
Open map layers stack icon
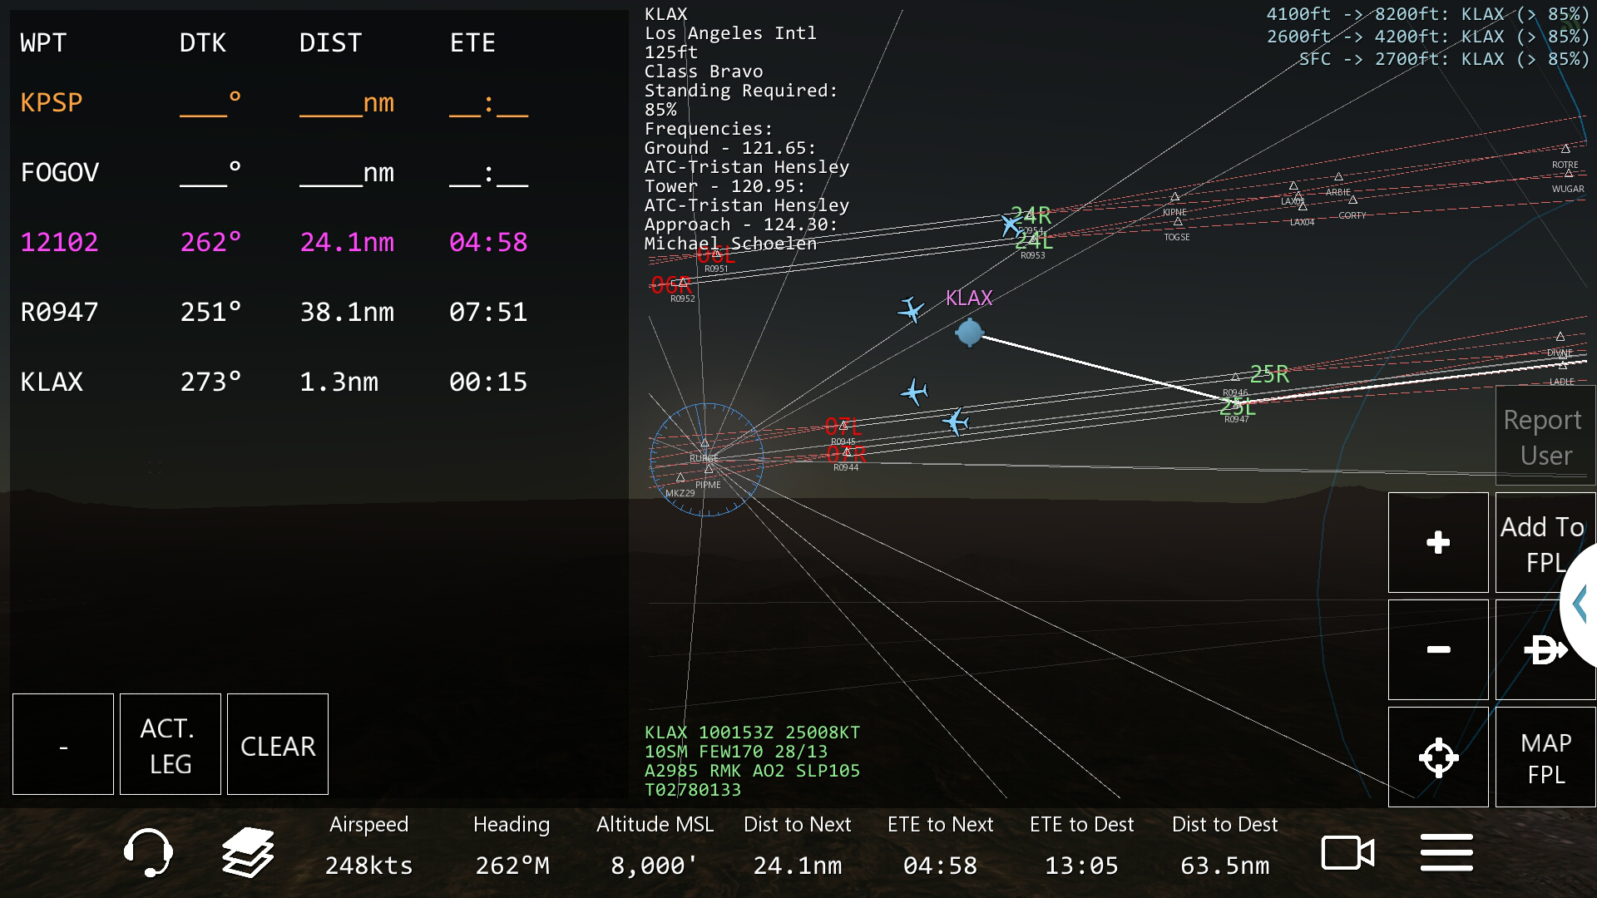click(x=248, y=852)
